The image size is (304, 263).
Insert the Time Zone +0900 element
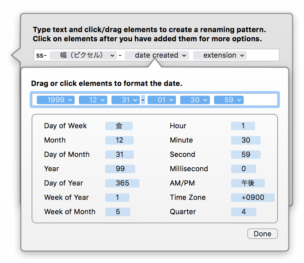(253, 197)
